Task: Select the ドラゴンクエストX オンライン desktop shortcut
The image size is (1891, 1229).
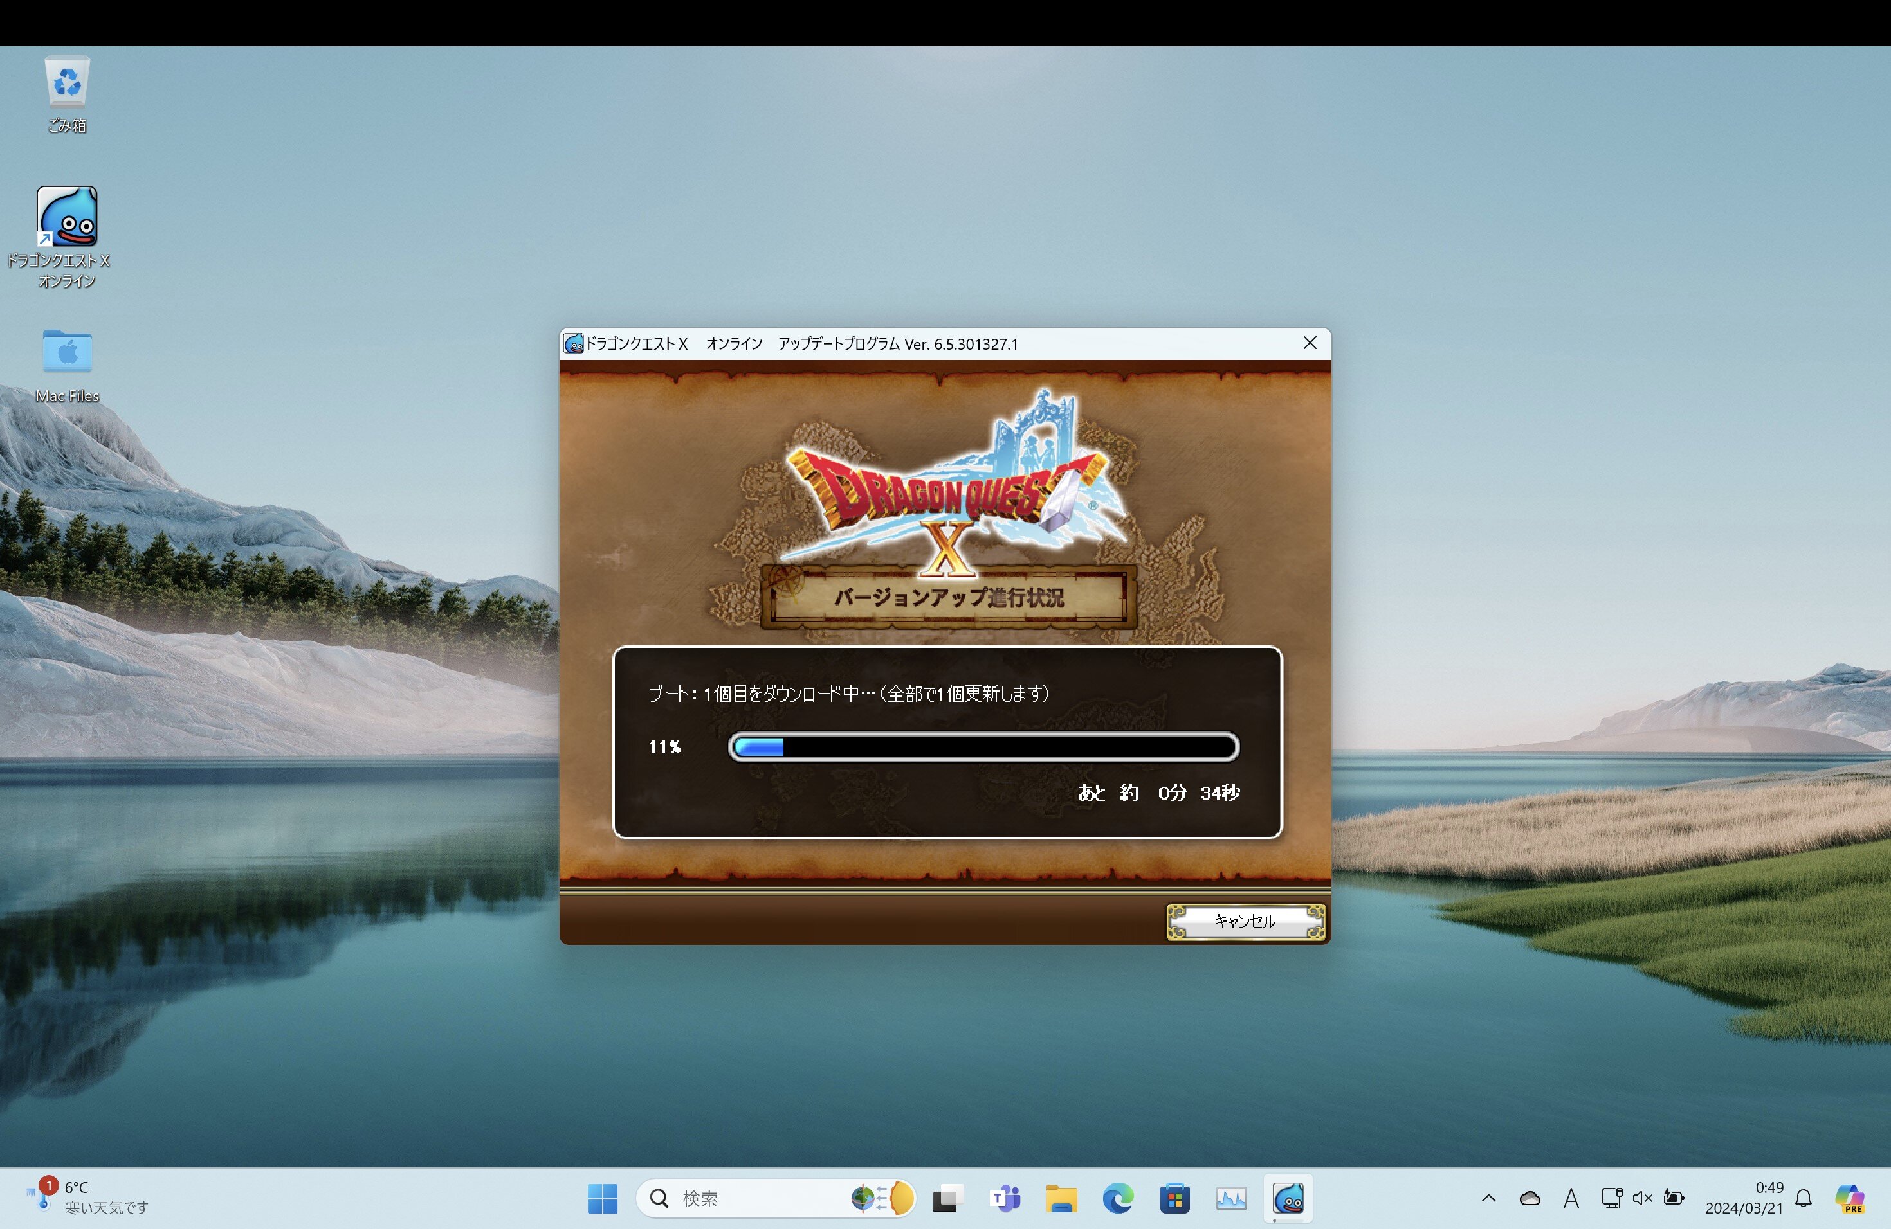Action: pos(67,237)
